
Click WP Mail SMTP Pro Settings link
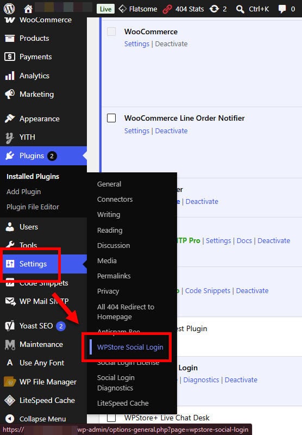[x=218, y=240]
